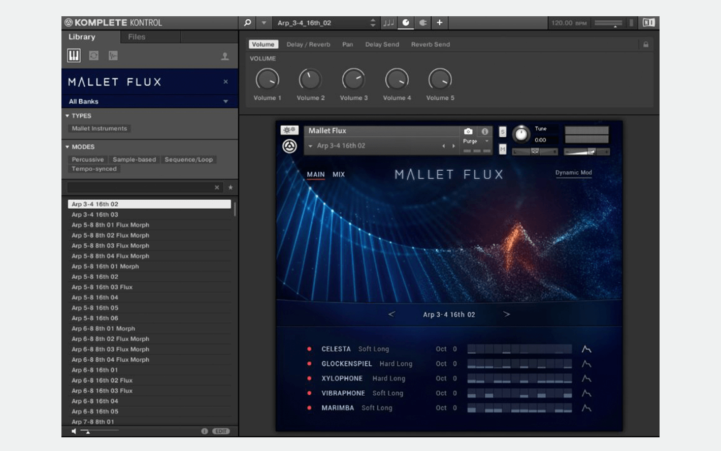The image size is (721, 451).
Task: Open the Delay Send parameter page
Action: (382, 45)
